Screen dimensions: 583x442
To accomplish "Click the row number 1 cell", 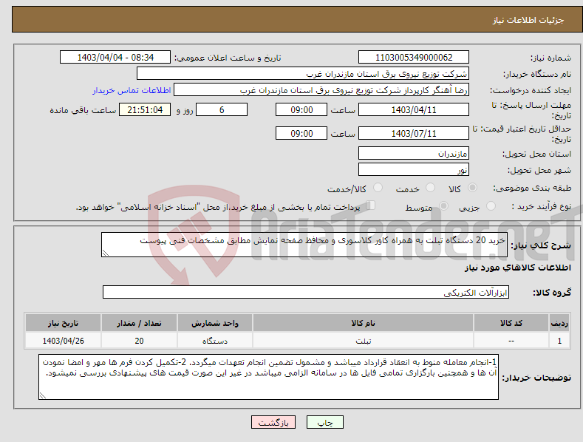I will point(559,341).
